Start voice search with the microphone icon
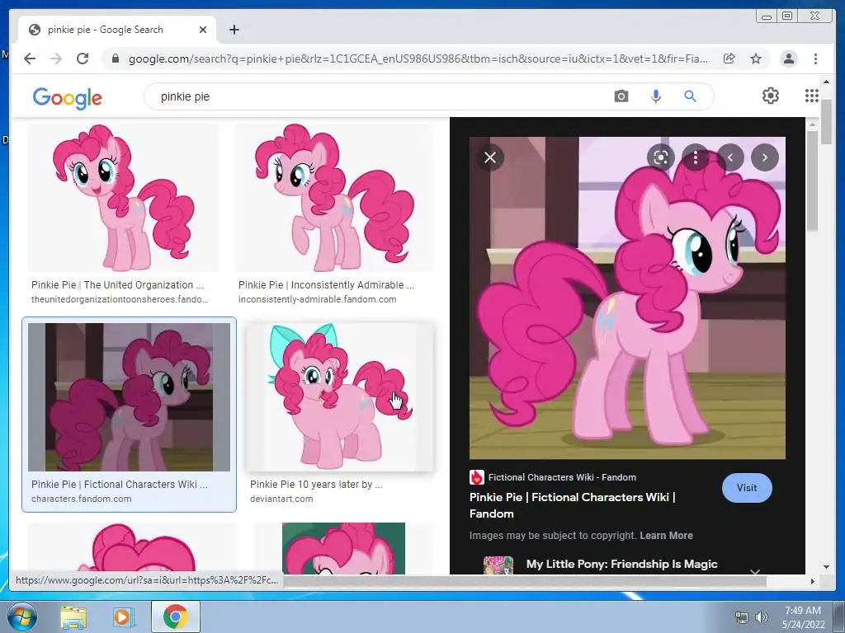 click(656, 96)
